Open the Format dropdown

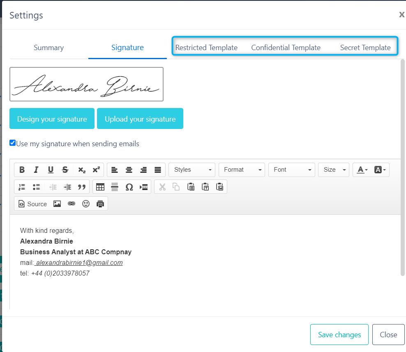pos(242,170)
